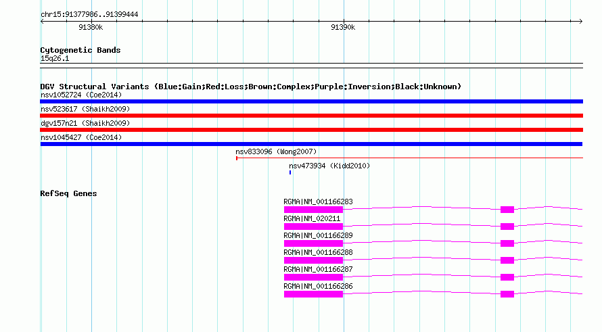602x332 pixels.
Task: Click the large exon of RGMA|NM_001166289
Action: [x=313, y=243]
